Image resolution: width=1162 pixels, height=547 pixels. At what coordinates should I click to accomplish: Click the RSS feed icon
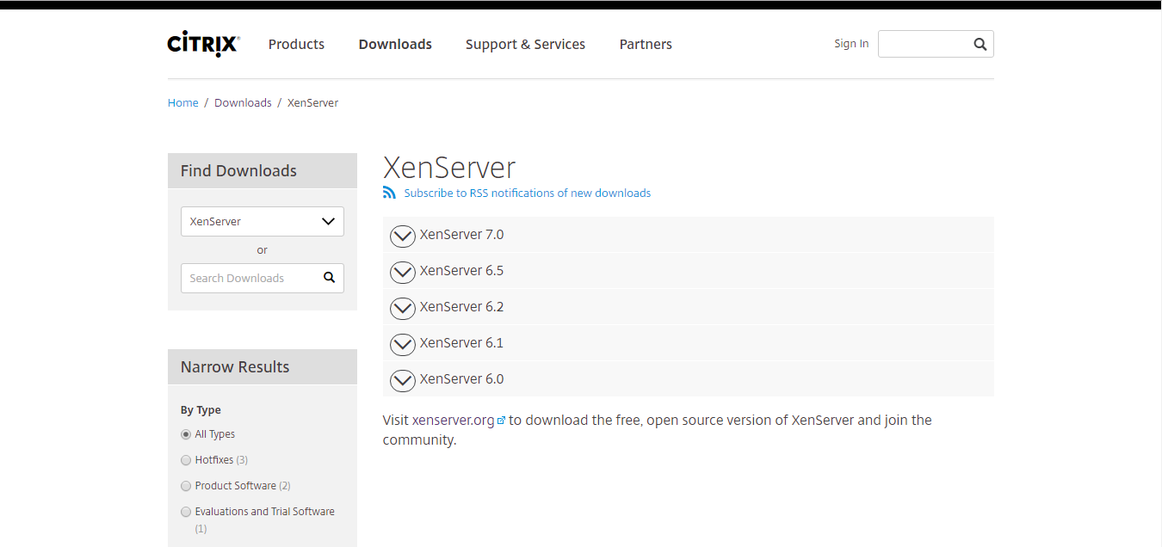coord(389,193)
